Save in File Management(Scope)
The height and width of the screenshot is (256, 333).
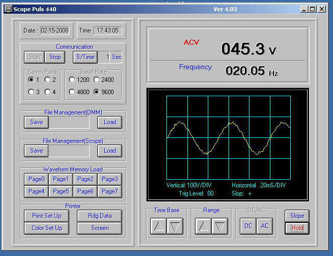pos(36,151)
